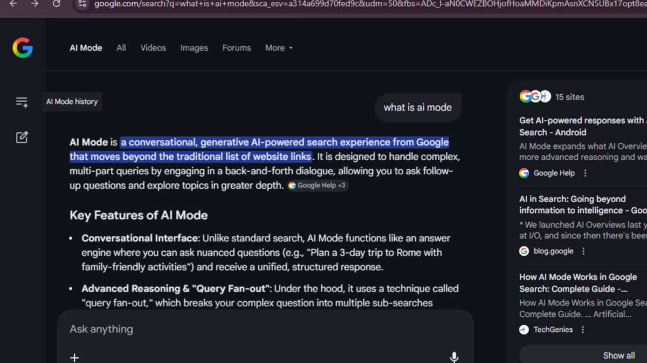Click the Ask anything input field

tap(259, 329)
